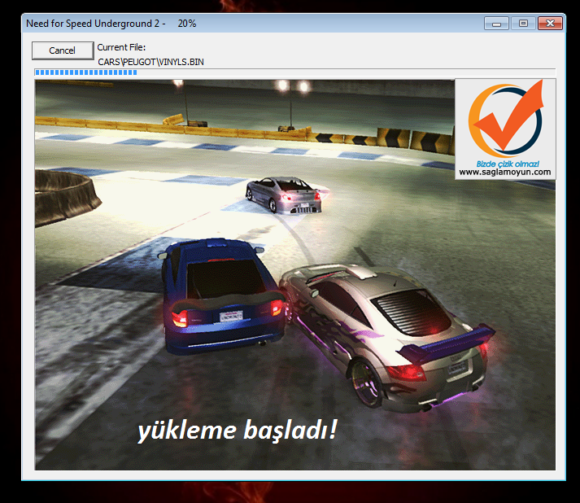Cancel the Need for Speed installation
The image size is (580, 503).
[x=63, y=50]
